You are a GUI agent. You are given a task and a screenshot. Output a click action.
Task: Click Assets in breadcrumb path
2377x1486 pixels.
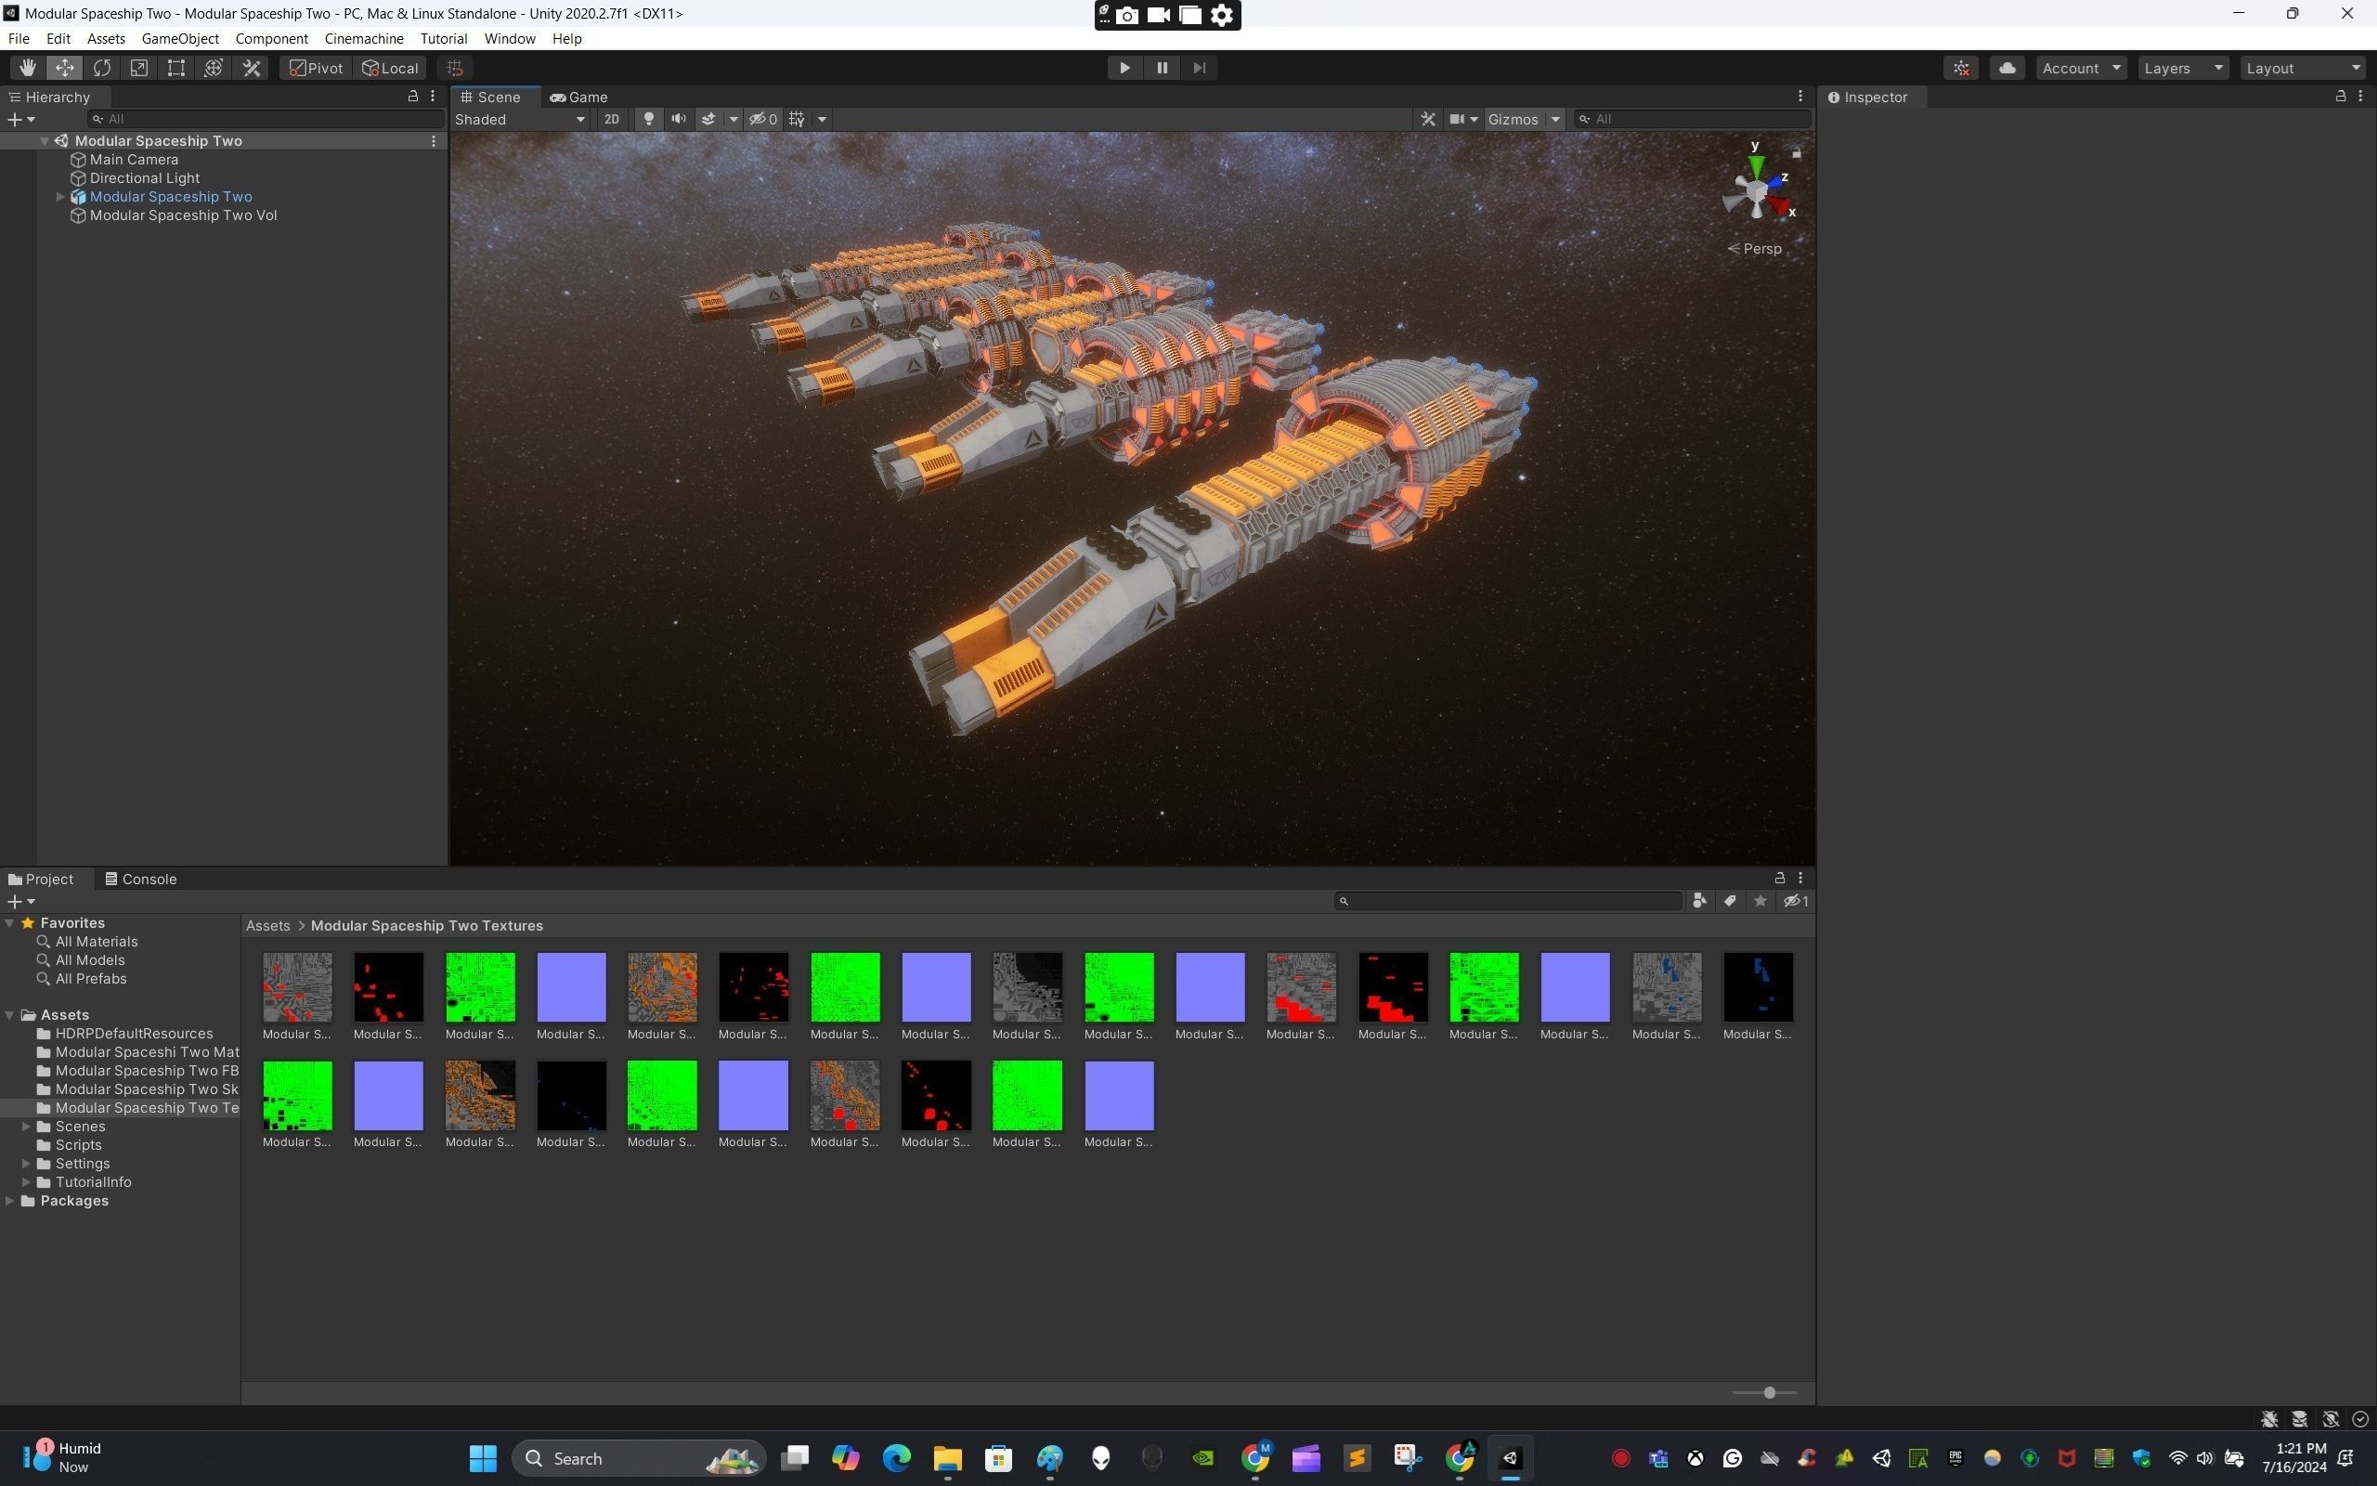click(268, 926)
